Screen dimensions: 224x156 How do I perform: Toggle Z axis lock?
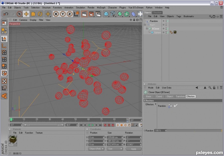(70, 14)
